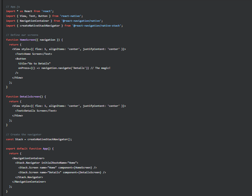This screenshot has height=196, width=252.
Task: Click the createNativeStackNavigator name in the import line
Action: coord(40,26)
